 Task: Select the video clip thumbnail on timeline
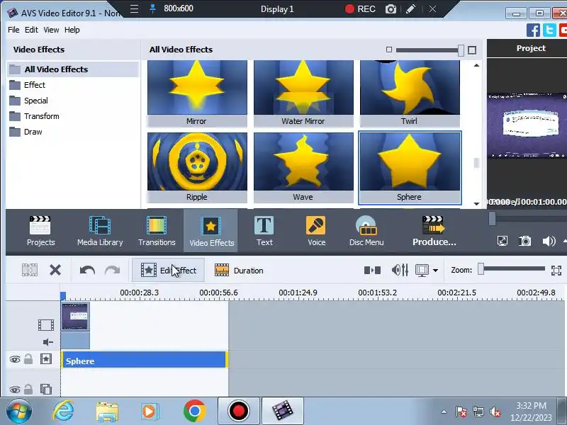[75, 317]
